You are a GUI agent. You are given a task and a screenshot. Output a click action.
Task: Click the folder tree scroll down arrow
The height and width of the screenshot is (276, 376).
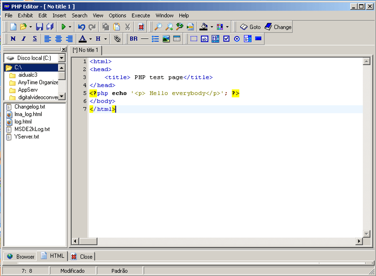point(62,97)
